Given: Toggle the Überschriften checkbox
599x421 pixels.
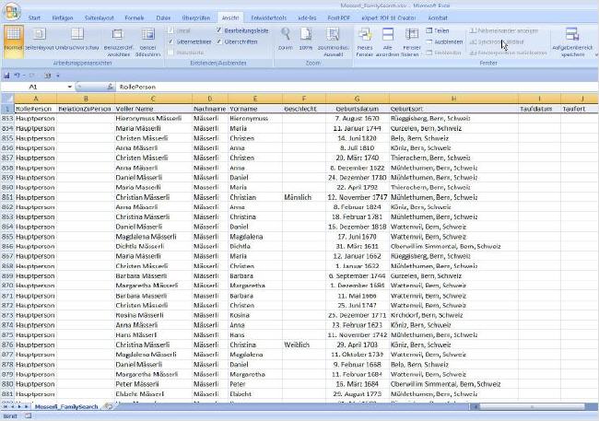Looking at the screenshot, I should click(x=219, y=41).
